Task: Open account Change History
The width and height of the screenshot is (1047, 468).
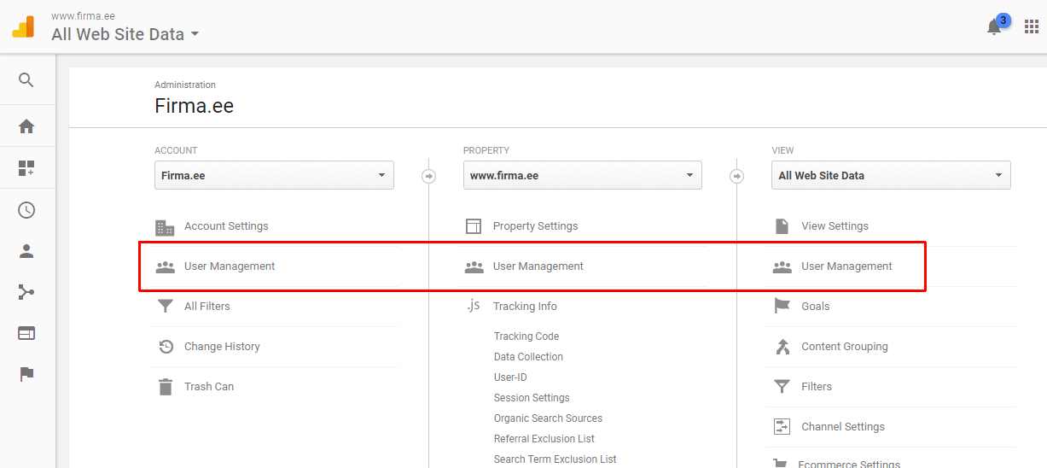Action: pos(222,347)
